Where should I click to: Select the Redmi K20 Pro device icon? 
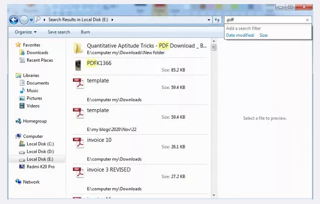21,167
